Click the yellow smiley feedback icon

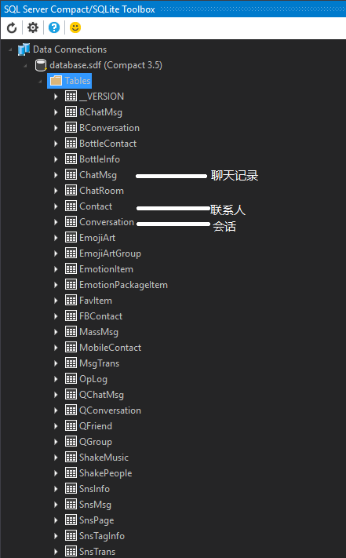[75, 27]
